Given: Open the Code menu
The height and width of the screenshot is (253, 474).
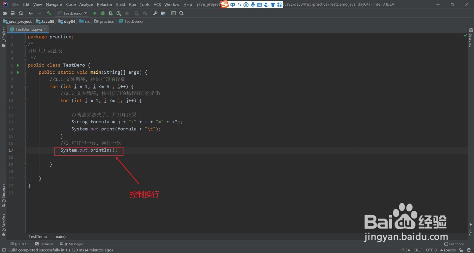Looking at the screenshot, I should pyautogui.click(x=71, y=4).
